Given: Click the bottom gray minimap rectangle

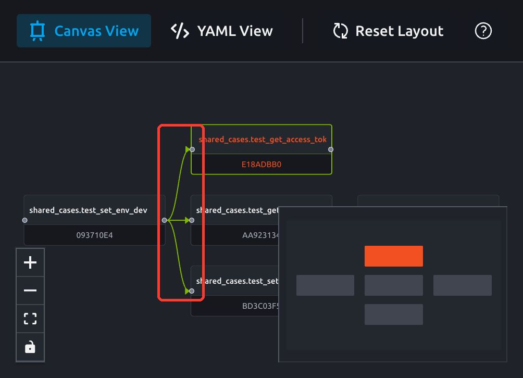Looking at the screenshot, I should pos(394,314).
